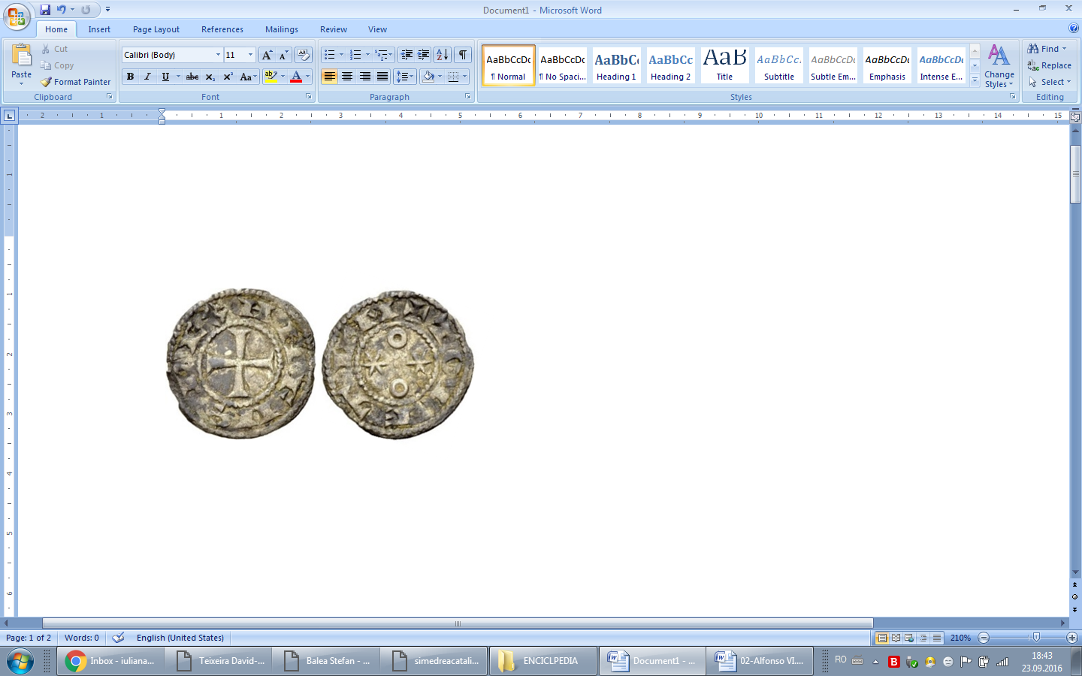Image resolution: width=1082 pixels, height=676 pixels.
Task: Click the Format Painter brush icon
Action: click(47, 82)
